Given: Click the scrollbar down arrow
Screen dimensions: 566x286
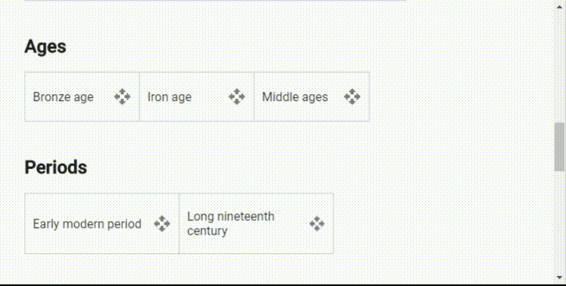Looking at the screenshot, I should pos(560,278).
